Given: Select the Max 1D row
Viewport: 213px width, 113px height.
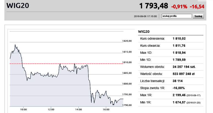Looking at the screenshot, I should pyautogui.click(x=171, y=53).
